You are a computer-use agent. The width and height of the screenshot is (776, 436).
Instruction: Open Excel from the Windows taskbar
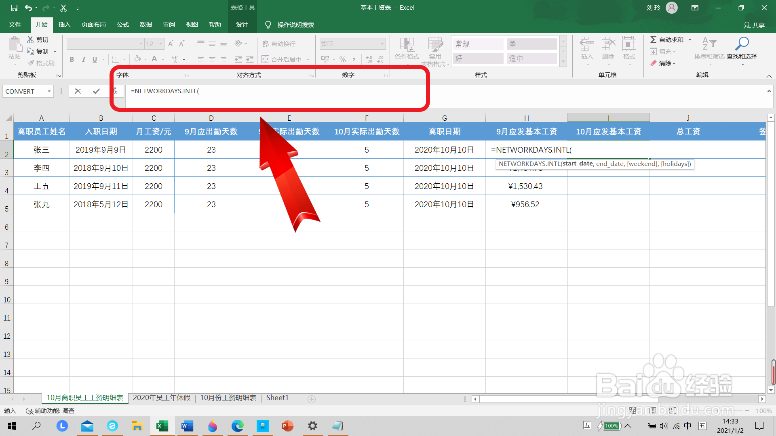(162, 426)
